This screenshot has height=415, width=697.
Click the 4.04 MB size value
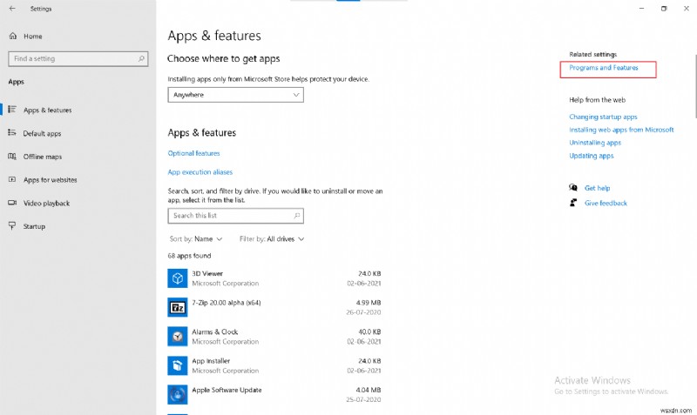click(369, 390)
